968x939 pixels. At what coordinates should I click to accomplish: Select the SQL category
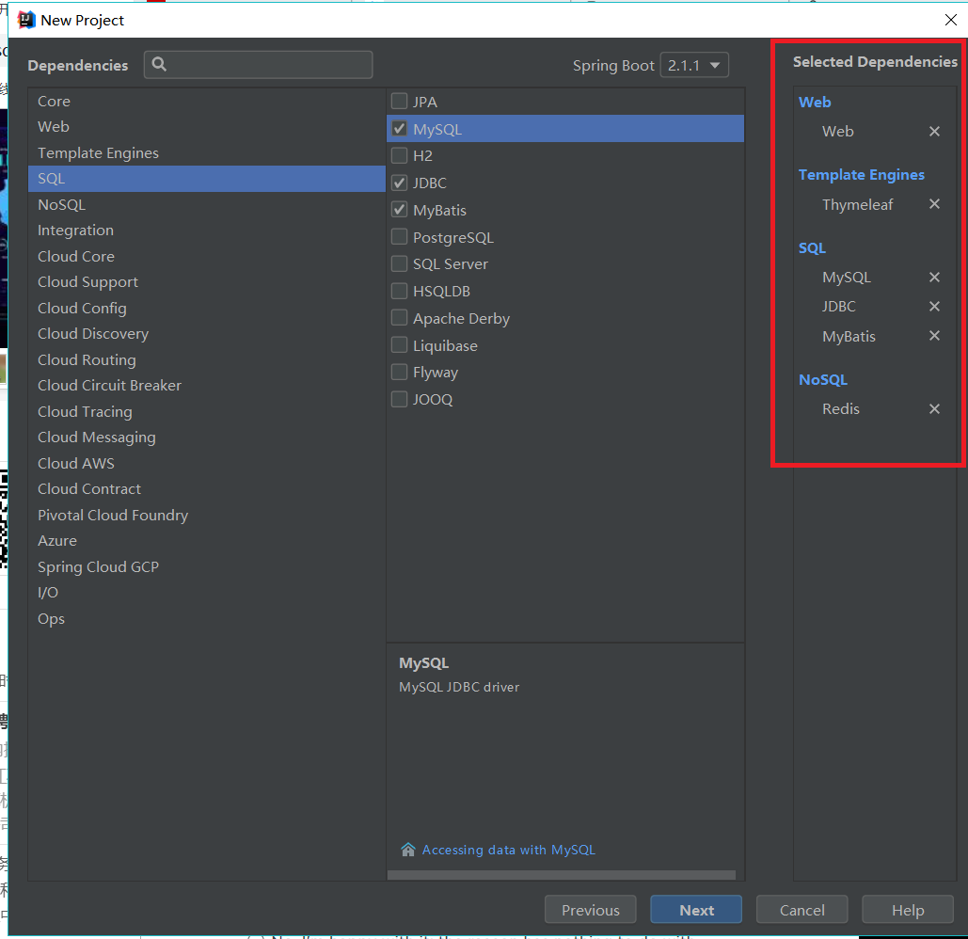point(207,179)
